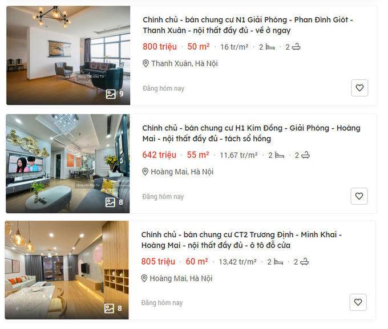
Task: Favorite the H1 Kim Đồng apartment listing
Action: [x=359, y=196]
